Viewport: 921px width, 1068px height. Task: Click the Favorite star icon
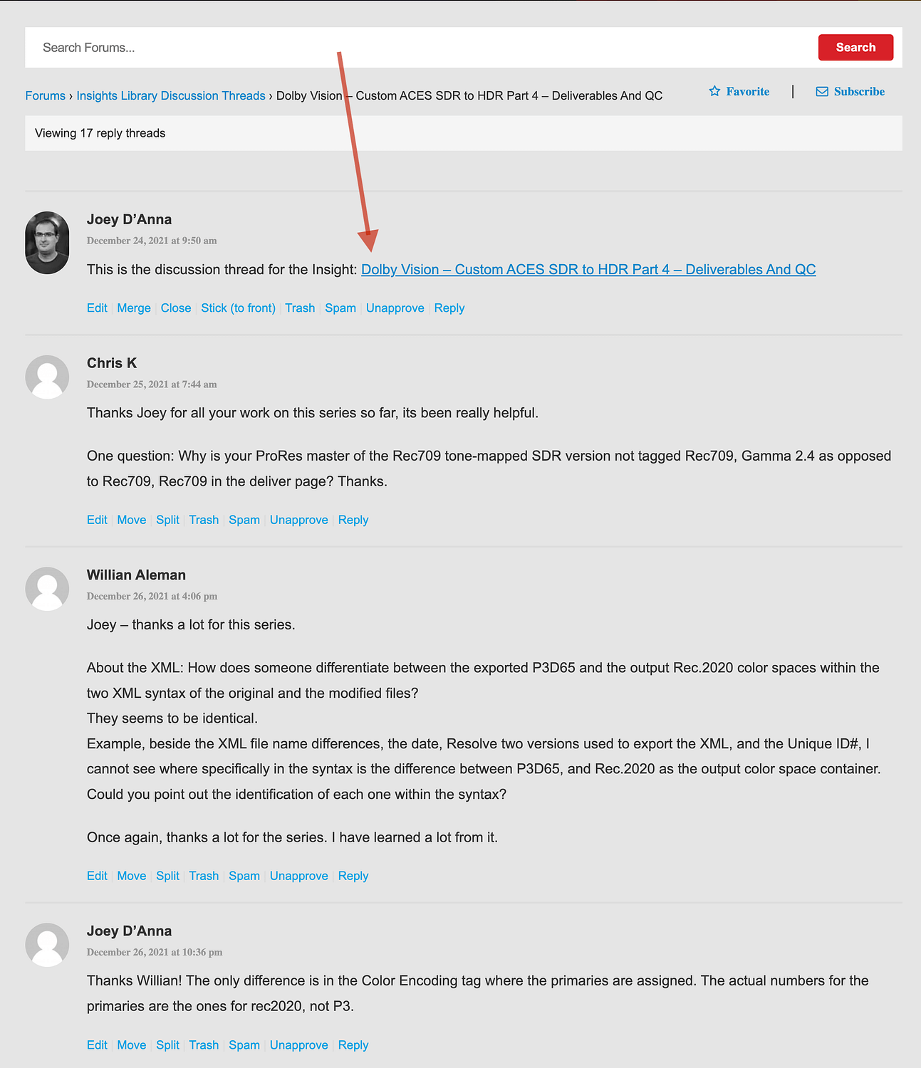(x=714, y=91)
